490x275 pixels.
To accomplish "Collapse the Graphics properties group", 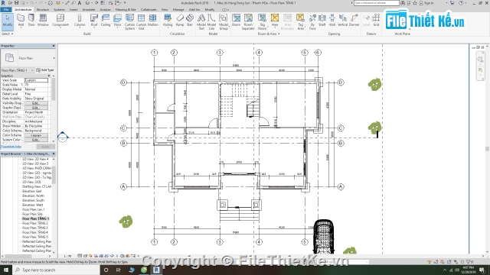I will click(49, 76).
